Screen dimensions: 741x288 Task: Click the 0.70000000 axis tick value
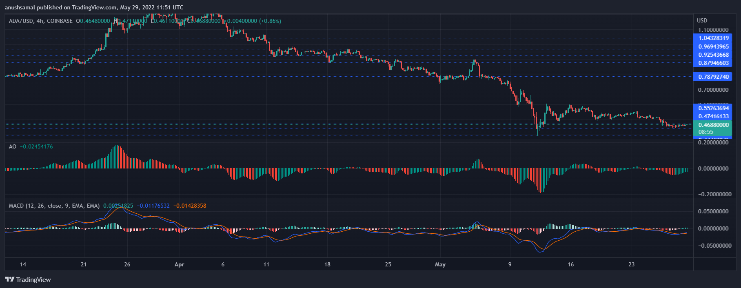pyautogui.click(x=713, y=90)
